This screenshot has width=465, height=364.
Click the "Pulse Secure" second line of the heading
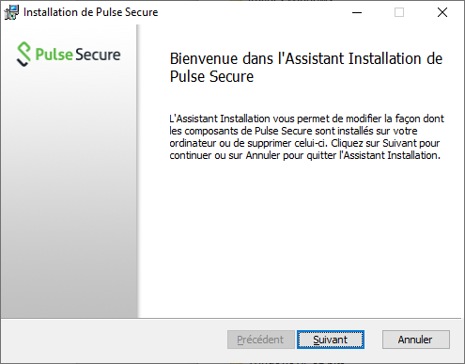tap(211, 76)
